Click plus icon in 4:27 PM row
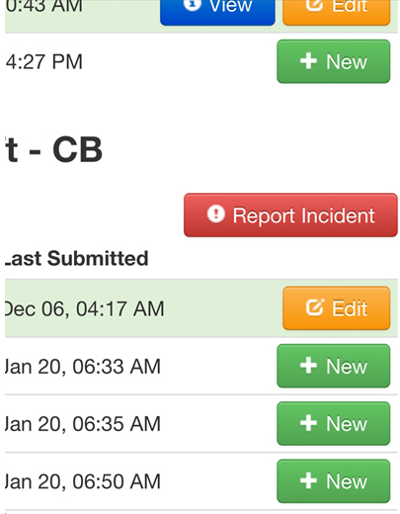 tap(308, 61)
